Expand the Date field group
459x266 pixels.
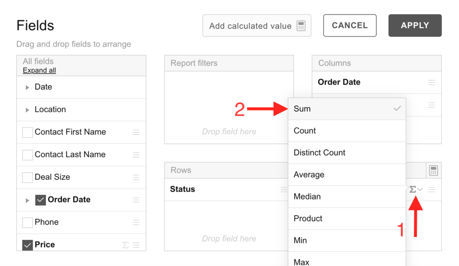coord(27,87)
